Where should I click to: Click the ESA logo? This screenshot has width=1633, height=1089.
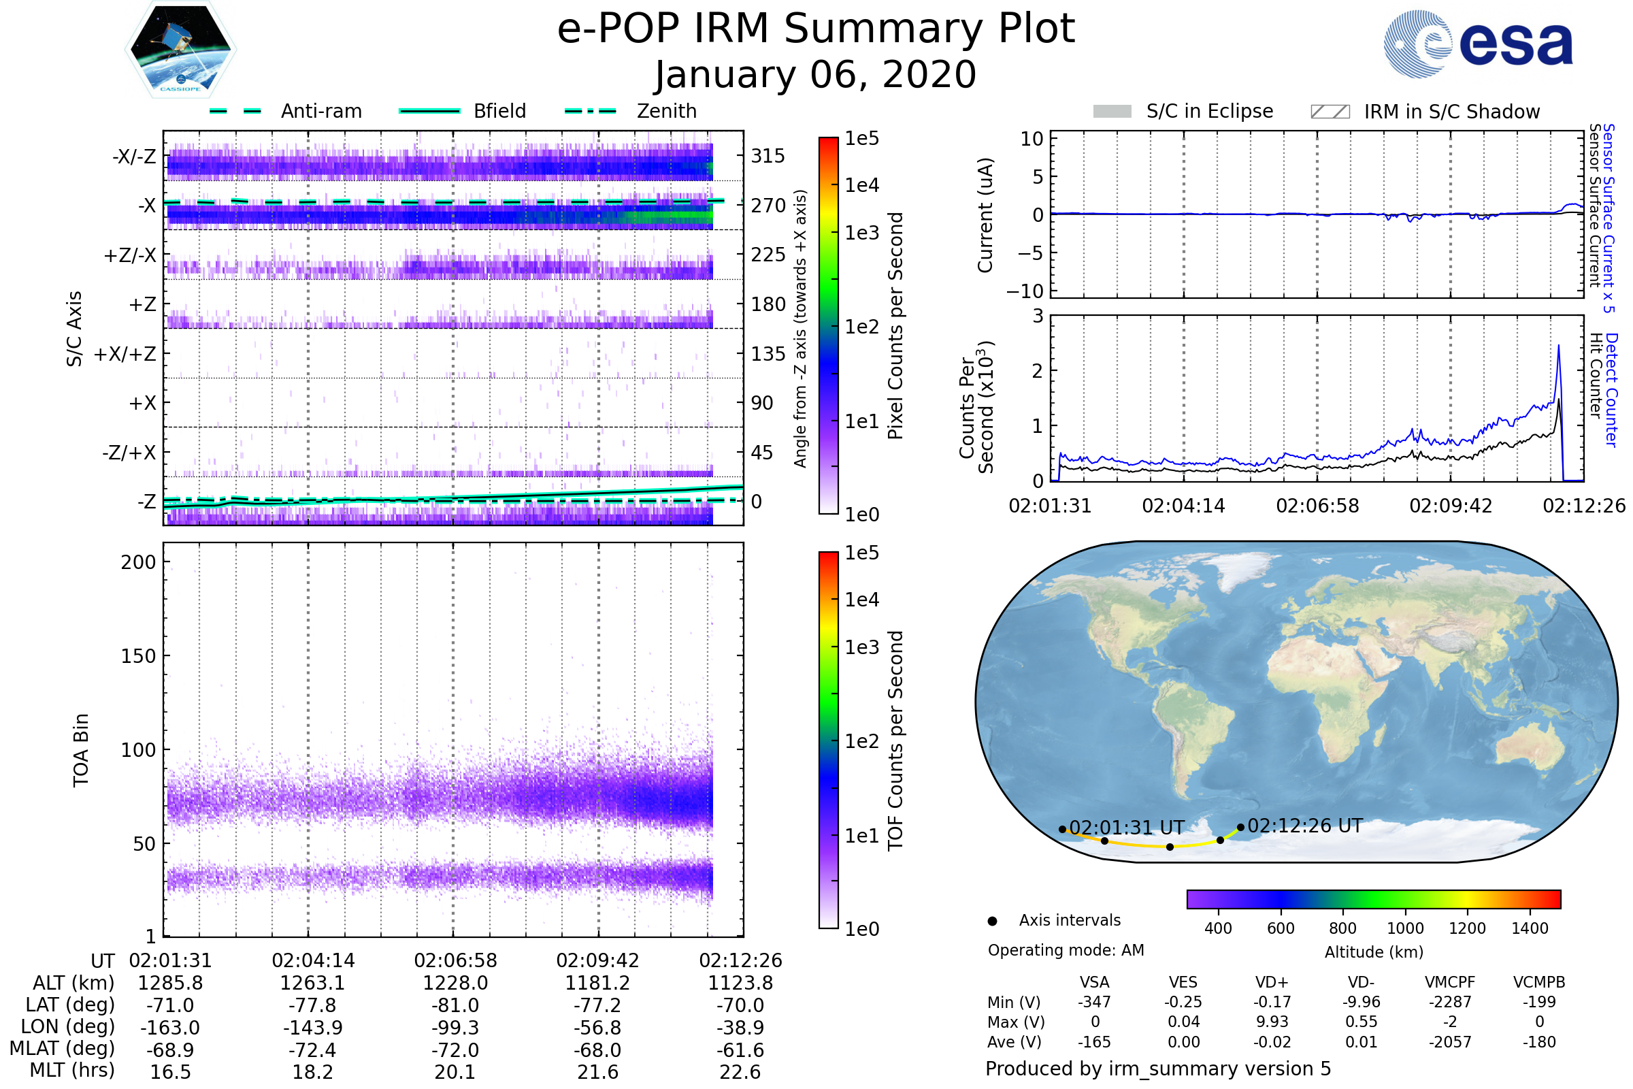pos(1477,44)
